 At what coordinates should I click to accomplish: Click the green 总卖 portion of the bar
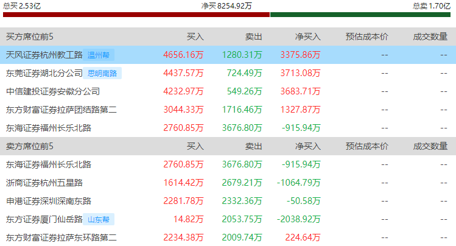click(360, 15)
